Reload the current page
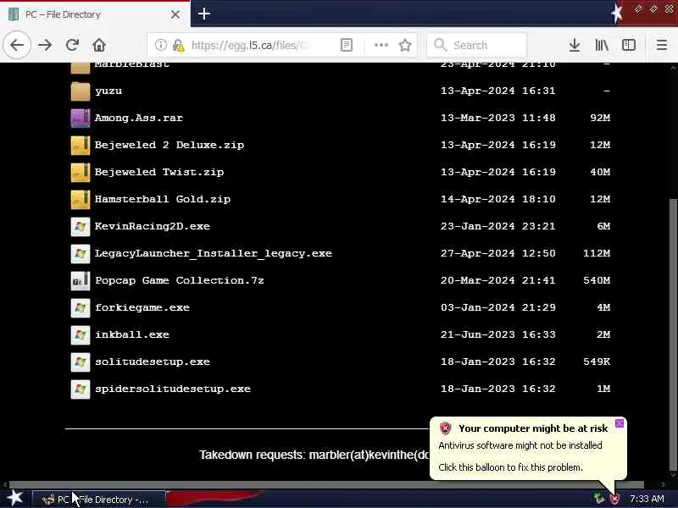Image resolution: width=678 pixels, height=508 pixels. pos(72,45)
